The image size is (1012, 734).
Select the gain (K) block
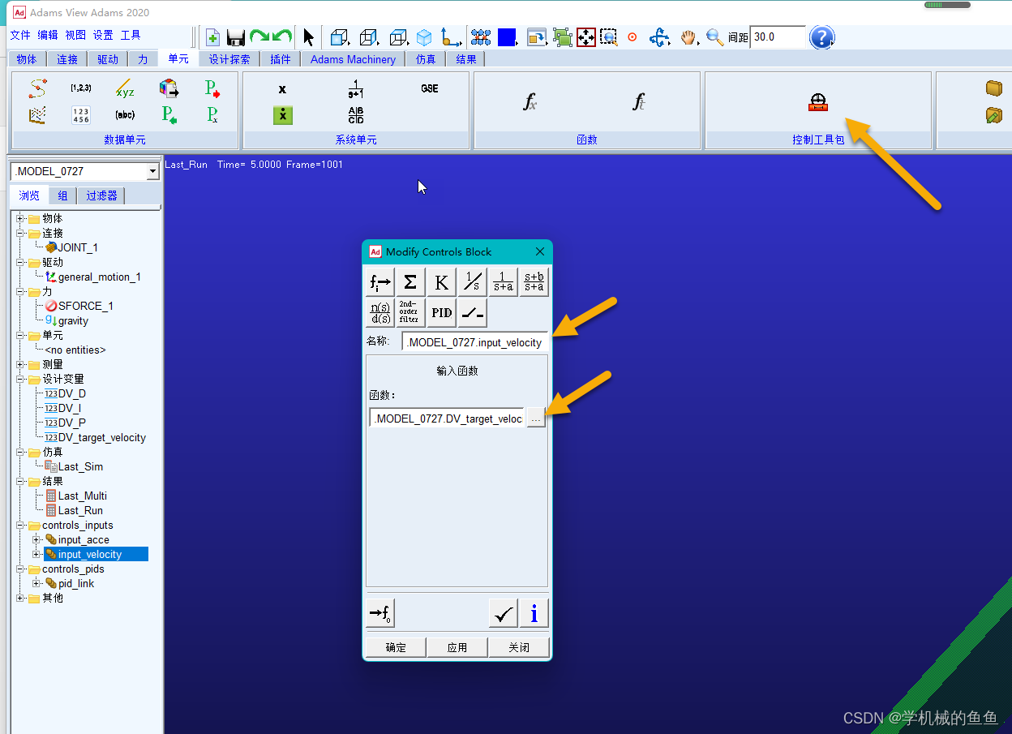pos(441,282)
